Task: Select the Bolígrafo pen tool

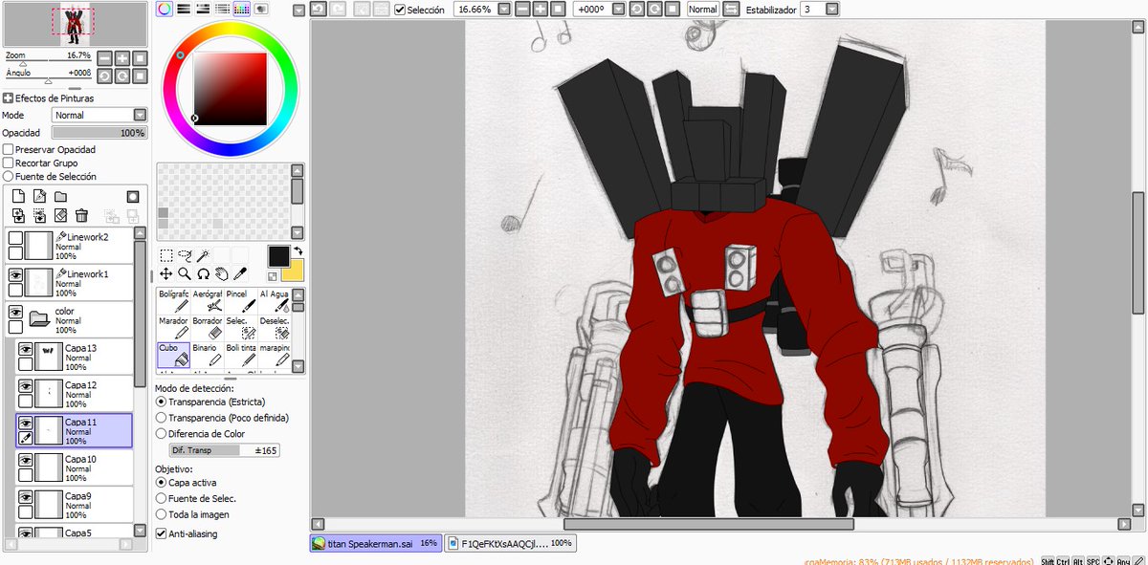Action: point(173,301)
